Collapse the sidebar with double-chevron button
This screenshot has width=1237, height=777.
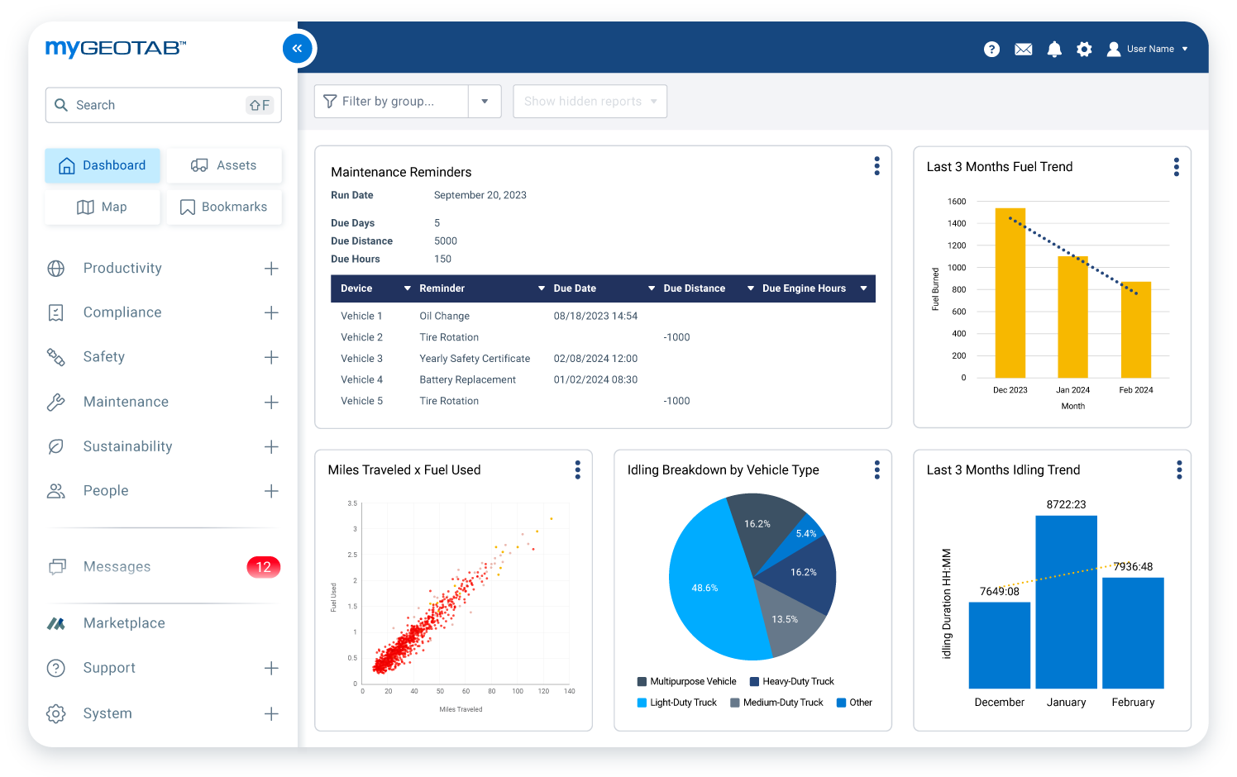point(298,49)
